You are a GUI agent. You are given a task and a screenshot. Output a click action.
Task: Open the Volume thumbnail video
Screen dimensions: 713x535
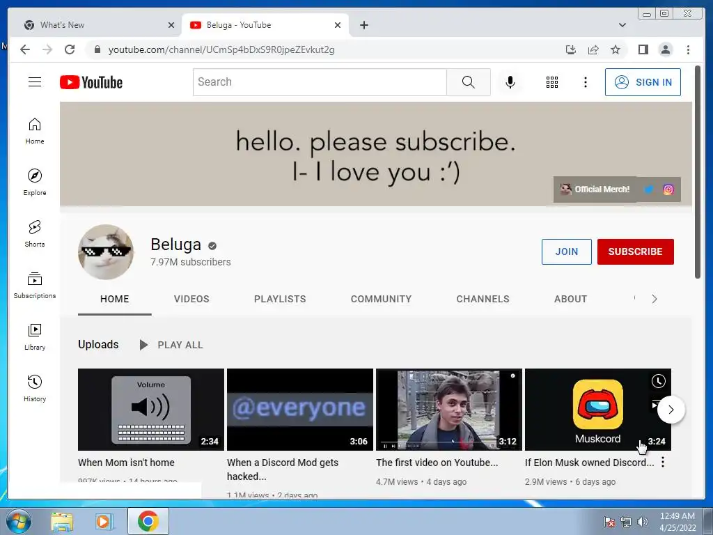(151, 410)
